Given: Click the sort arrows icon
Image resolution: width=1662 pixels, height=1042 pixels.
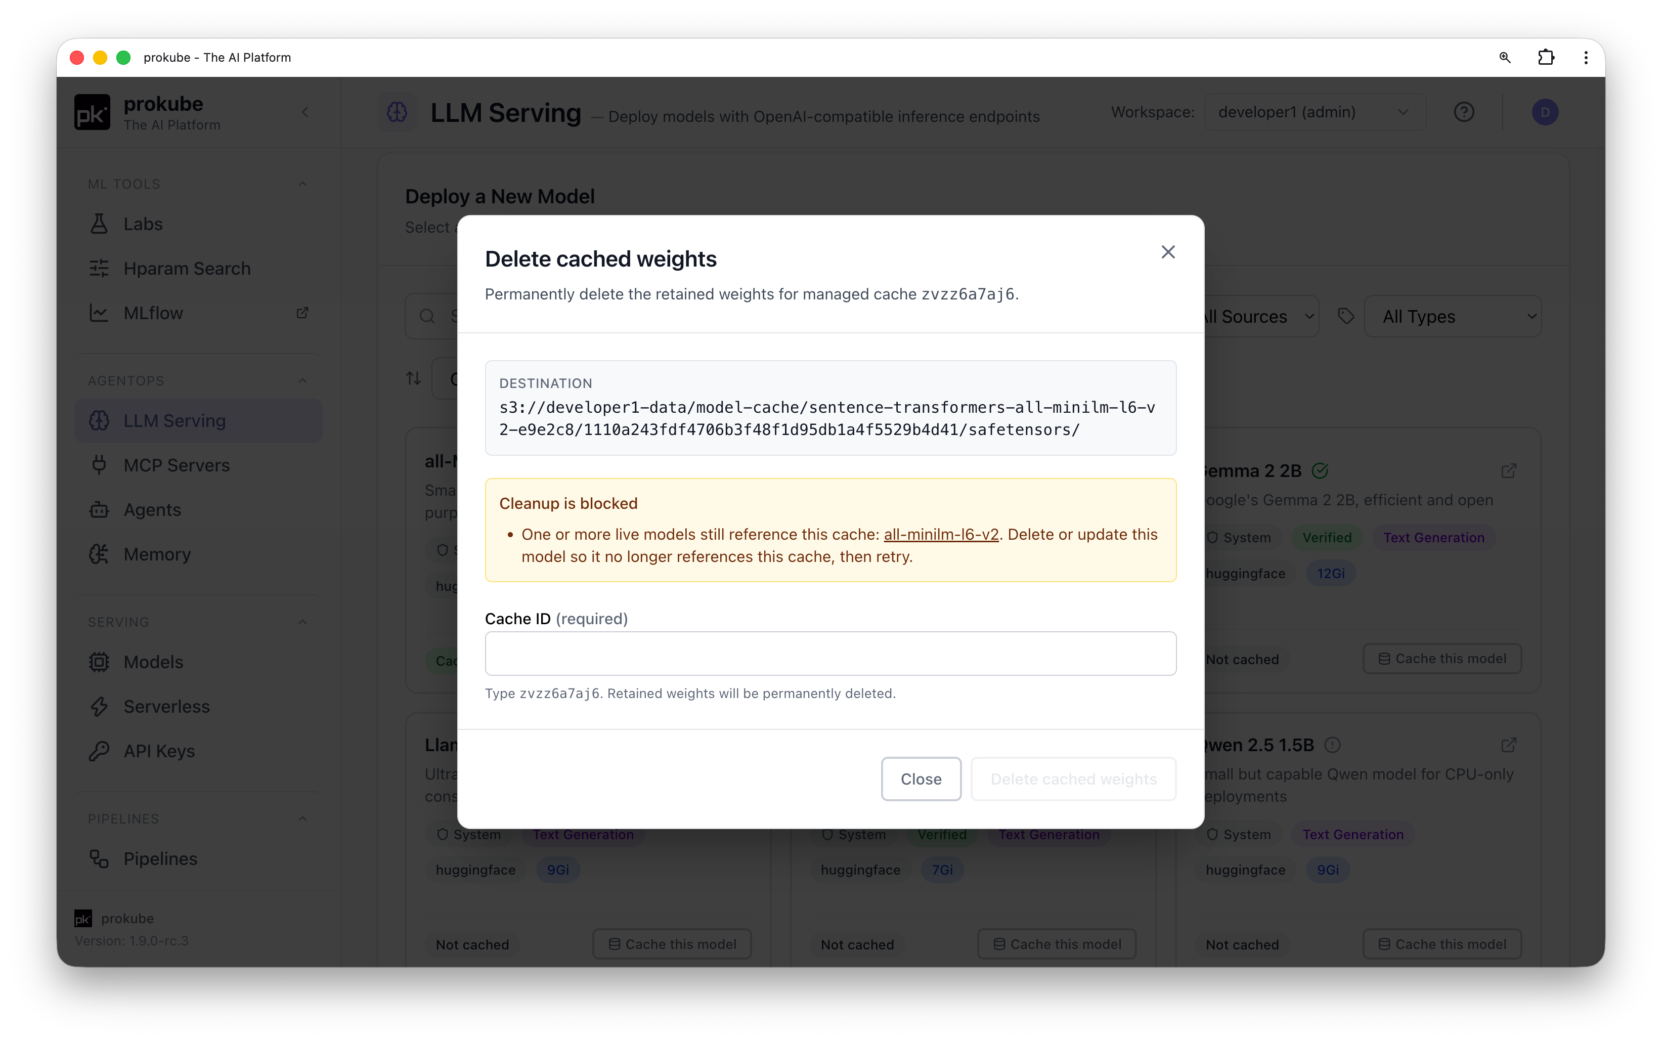Looking at the screenshot, I should (413, 378).
